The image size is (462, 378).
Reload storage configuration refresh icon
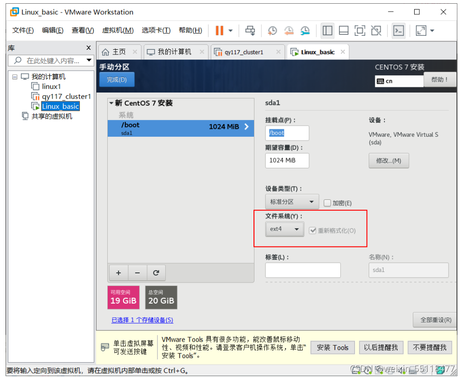click(156, 273)
